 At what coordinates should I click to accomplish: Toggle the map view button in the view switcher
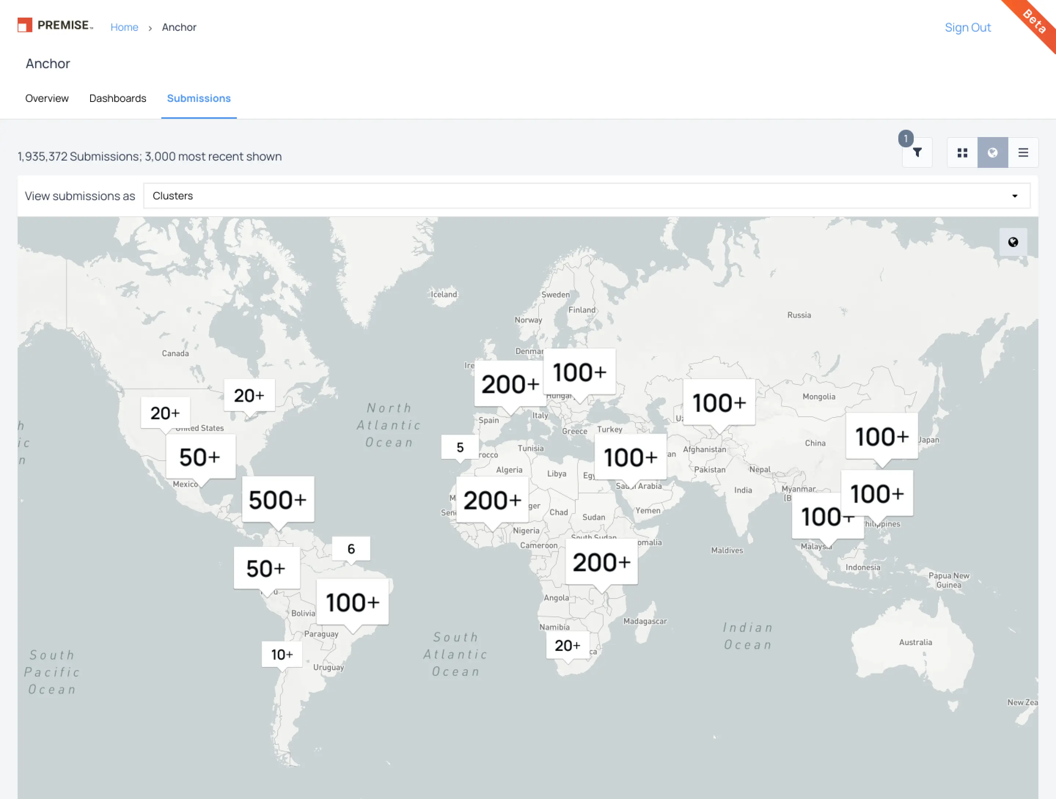pyautogui.click(x=993, y=152)
